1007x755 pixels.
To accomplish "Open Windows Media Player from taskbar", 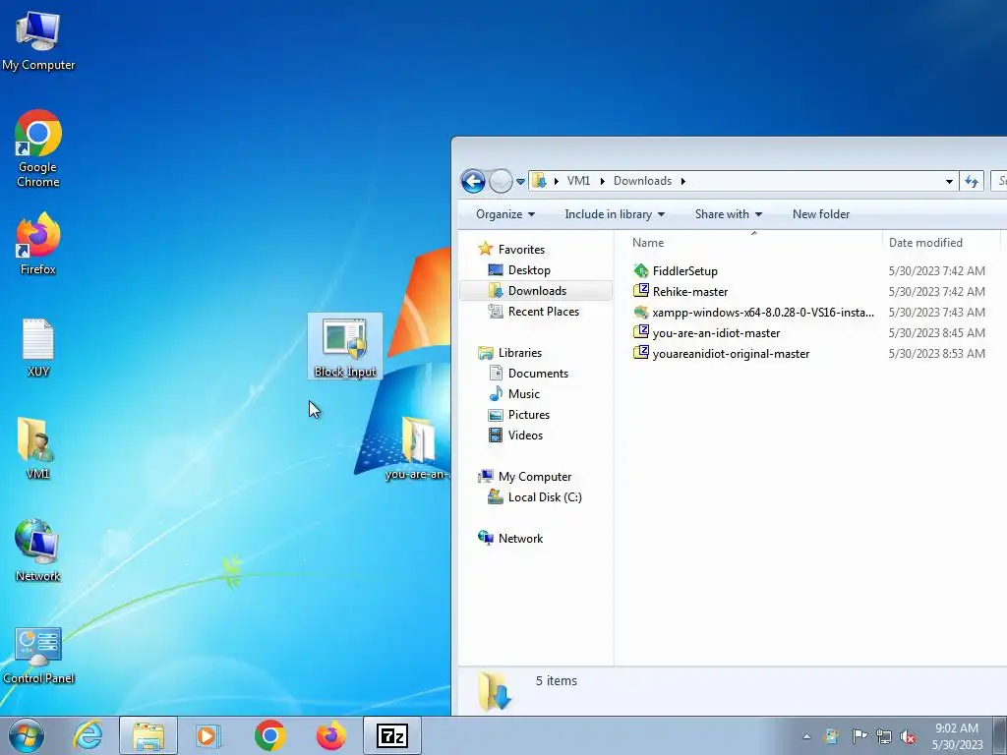I will click(207, 735).
